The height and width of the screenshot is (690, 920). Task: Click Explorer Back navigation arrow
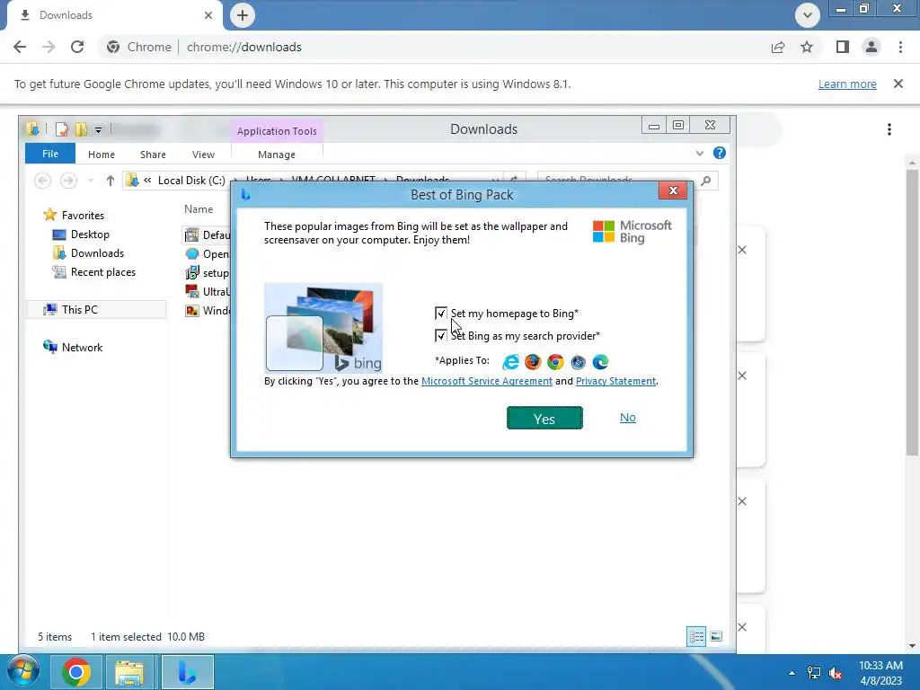coord(42,180)
